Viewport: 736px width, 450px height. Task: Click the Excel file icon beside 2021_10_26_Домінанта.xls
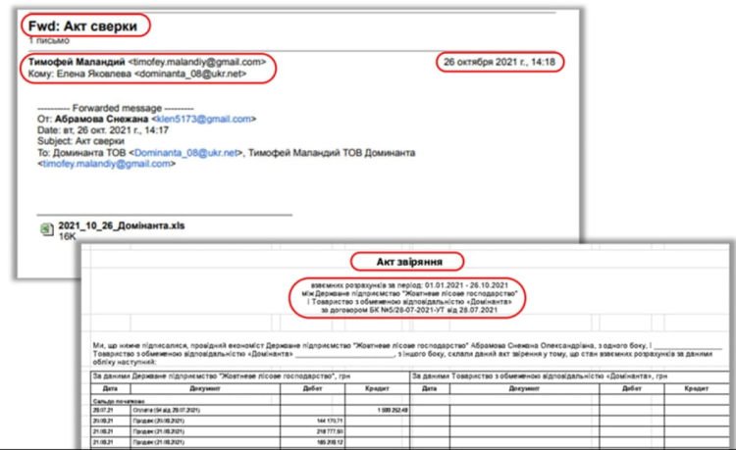click(46, 229)
